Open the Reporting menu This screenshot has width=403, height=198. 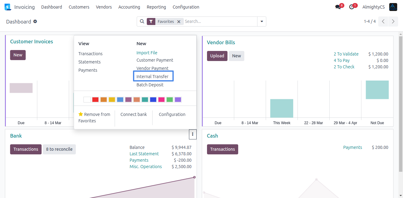click(x=156, y=7)
